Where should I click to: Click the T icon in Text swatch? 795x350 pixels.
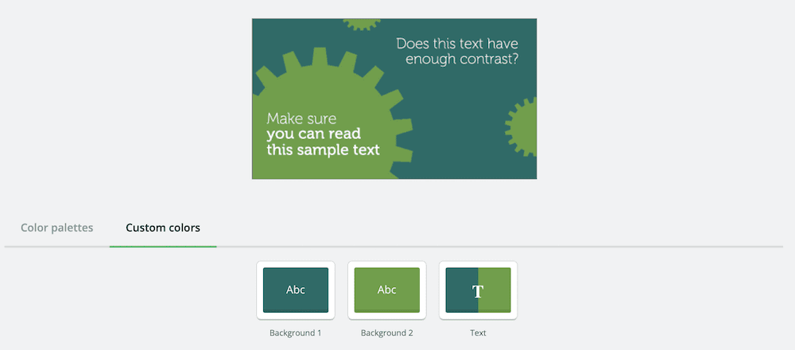478,291
